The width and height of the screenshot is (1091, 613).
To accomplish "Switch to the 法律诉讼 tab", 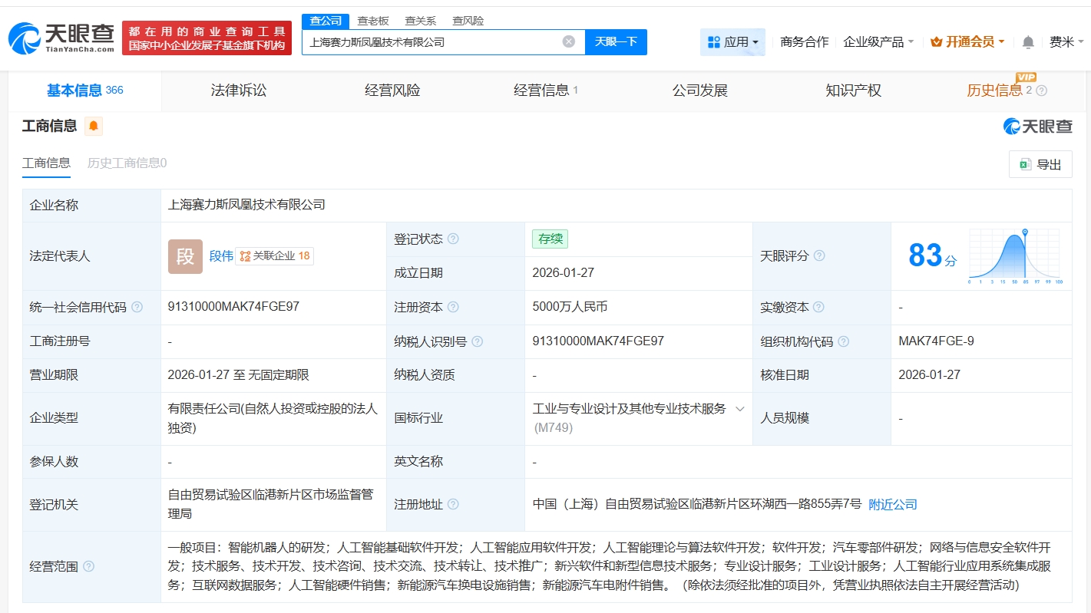I will click(239, 91).
